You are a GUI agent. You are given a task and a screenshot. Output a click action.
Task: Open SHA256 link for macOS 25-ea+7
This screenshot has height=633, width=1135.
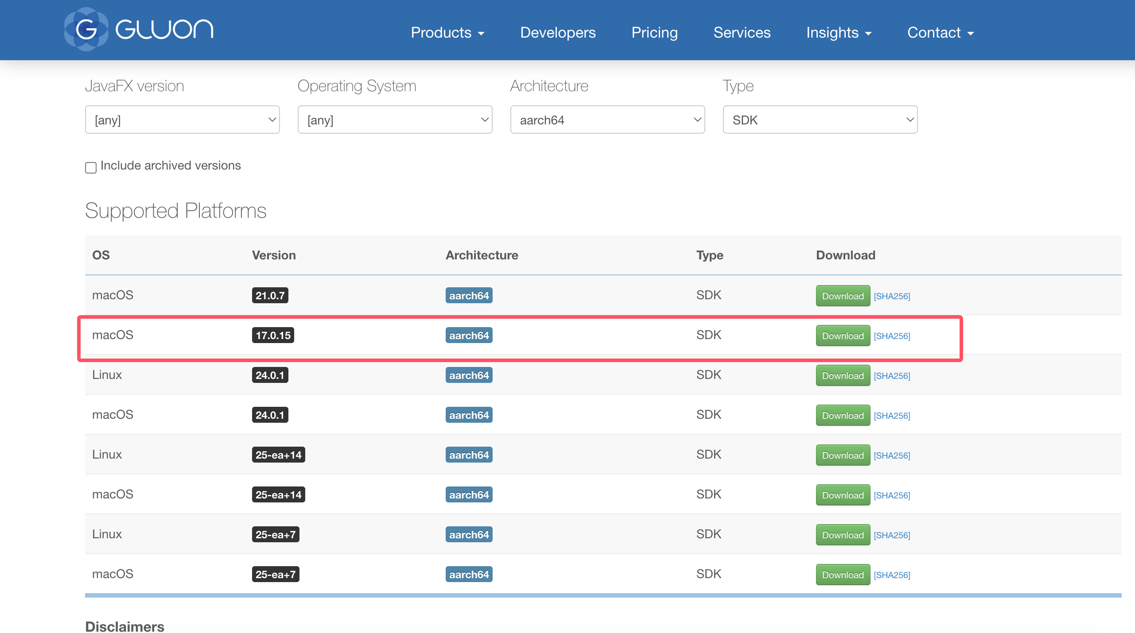[891, 575]
